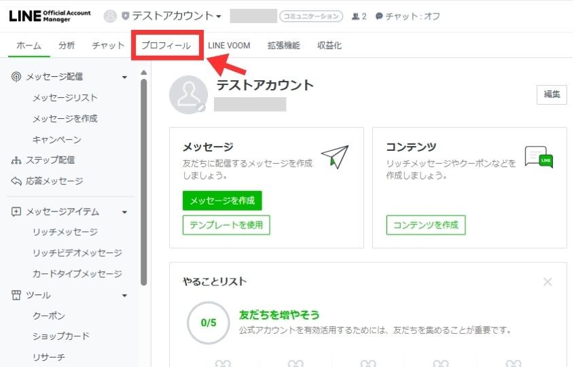Click the コンテンツを作成 button

click(426, 225)
